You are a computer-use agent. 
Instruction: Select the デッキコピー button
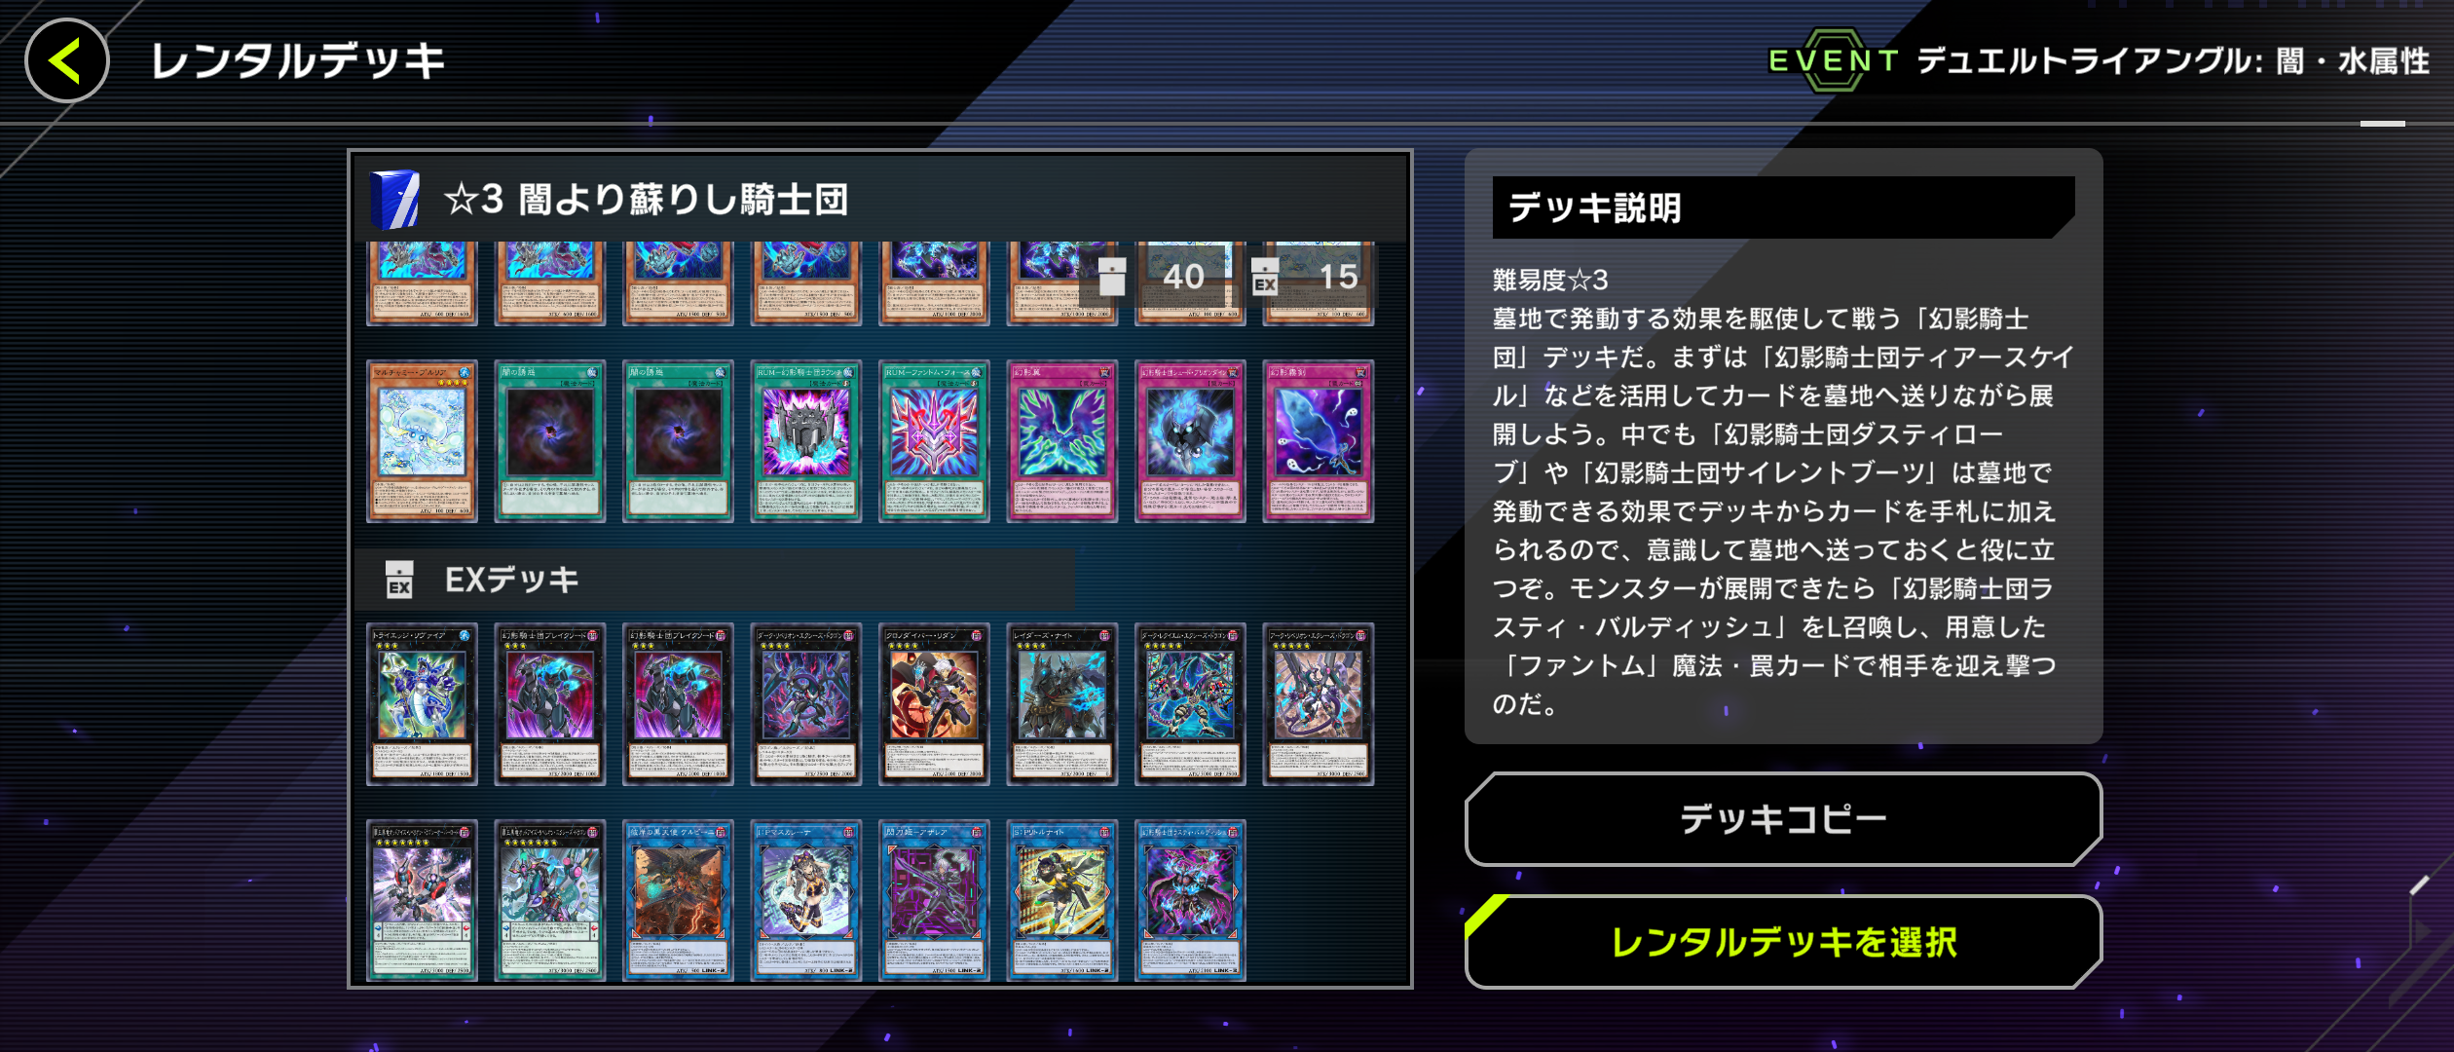1783,819
